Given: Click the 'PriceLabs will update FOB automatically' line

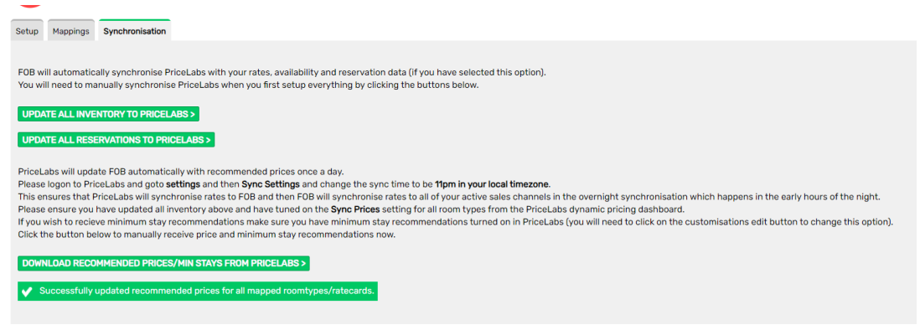Looking at the screenshot, I should (181, 172).
